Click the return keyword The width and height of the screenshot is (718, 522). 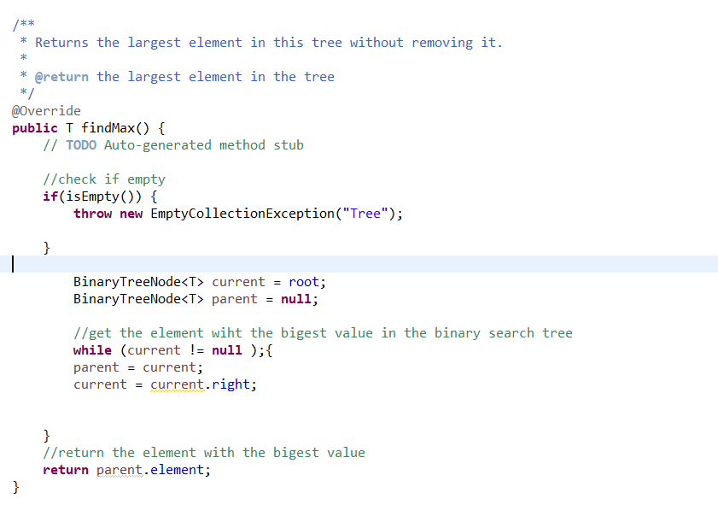tap(66, 469)
